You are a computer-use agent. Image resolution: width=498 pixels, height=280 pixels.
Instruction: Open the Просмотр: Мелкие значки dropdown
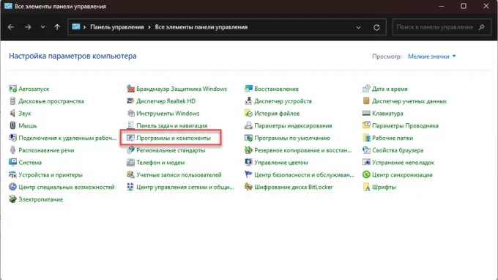(x=431, y=56)
